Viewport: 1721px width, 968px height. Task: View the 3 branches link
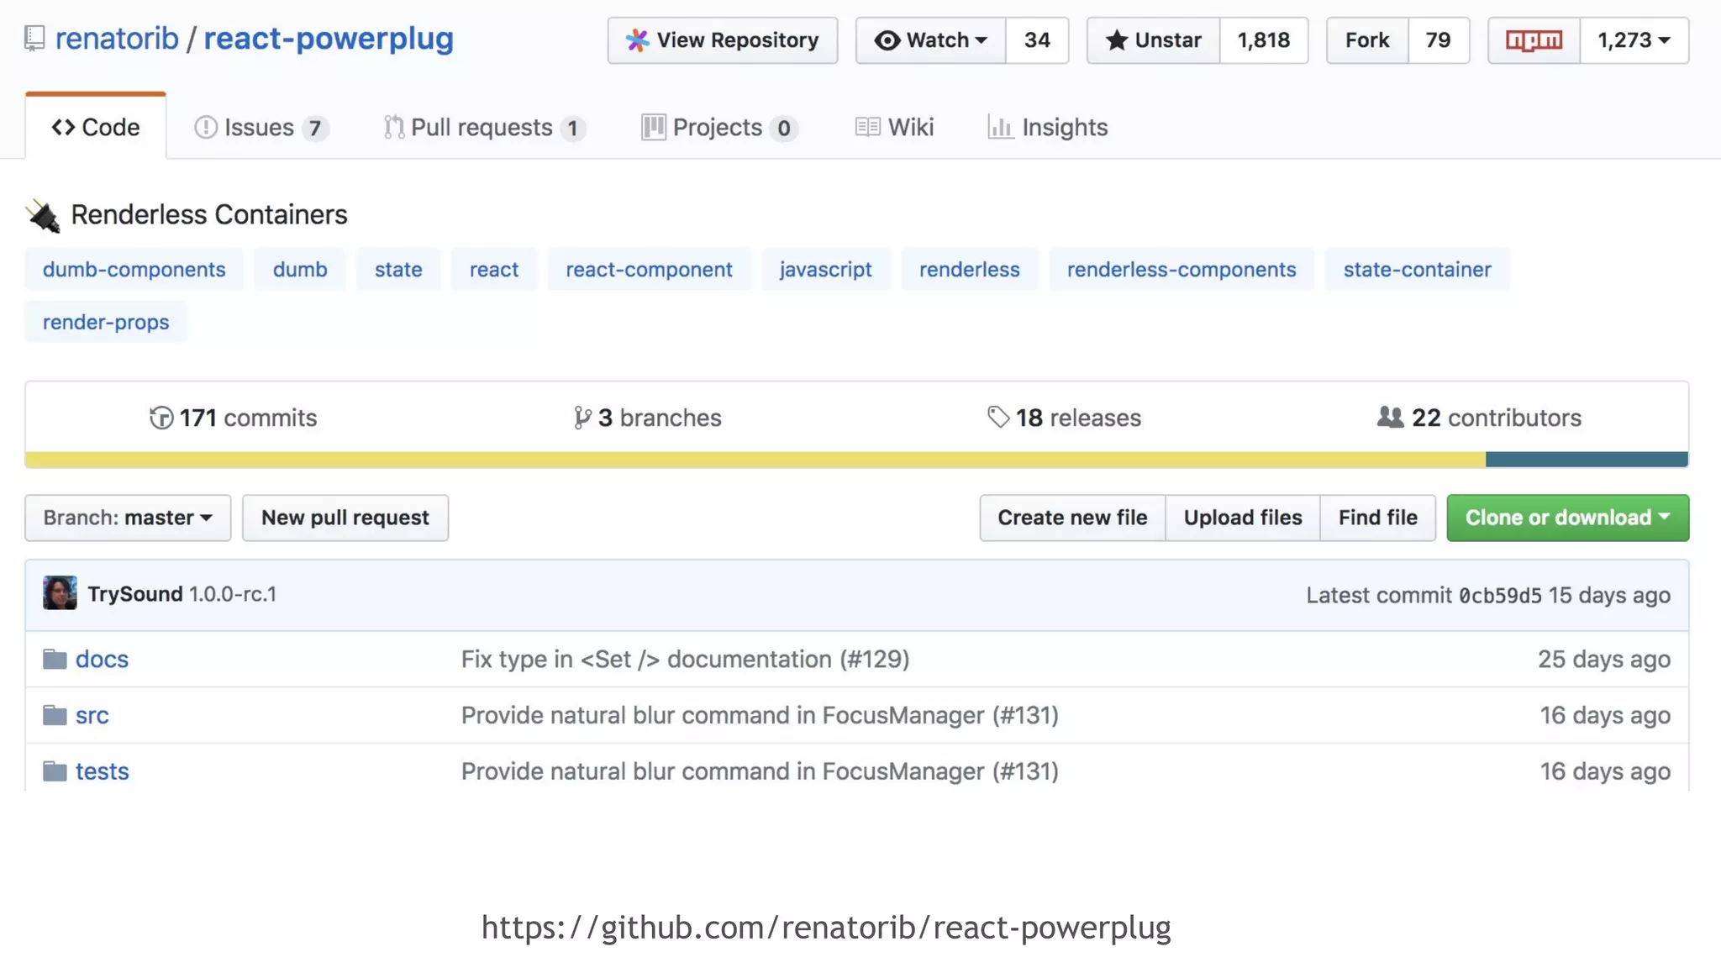click(648, 418)
